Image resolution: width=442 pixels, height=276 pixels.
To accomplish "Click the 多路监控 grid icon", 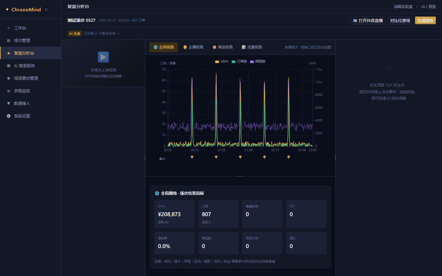I will pos(9,91).
